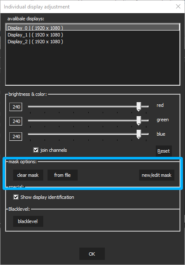Reset brightness and color values

(x=163, y=151)
